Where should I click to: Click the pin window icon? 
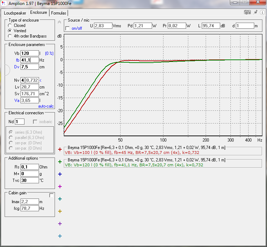point(255,12)
